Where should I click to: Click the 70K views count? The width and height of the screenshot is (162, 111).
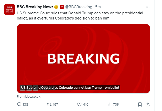(116, 104)
